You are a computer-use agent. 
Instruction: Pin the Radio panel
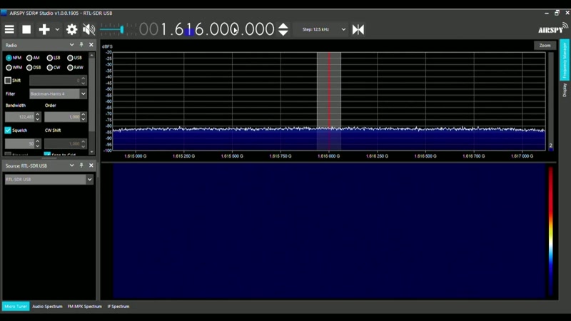coord(81,45)
